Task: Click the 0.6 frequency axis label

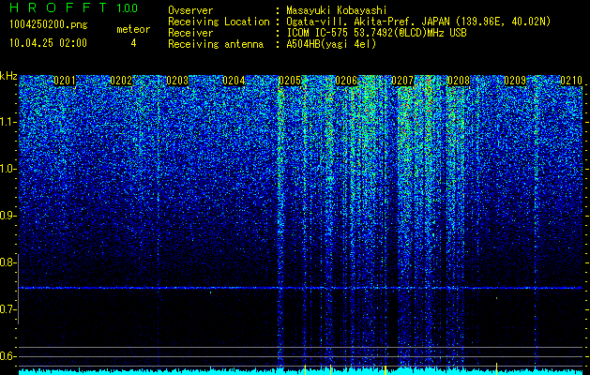Action: 8,356
